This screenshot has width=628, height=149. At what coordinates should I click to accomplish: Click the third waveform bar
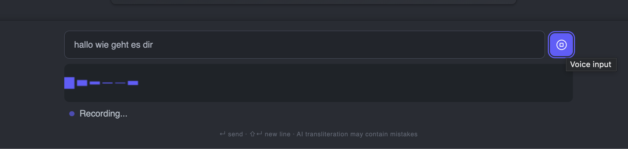coord(95,83)
